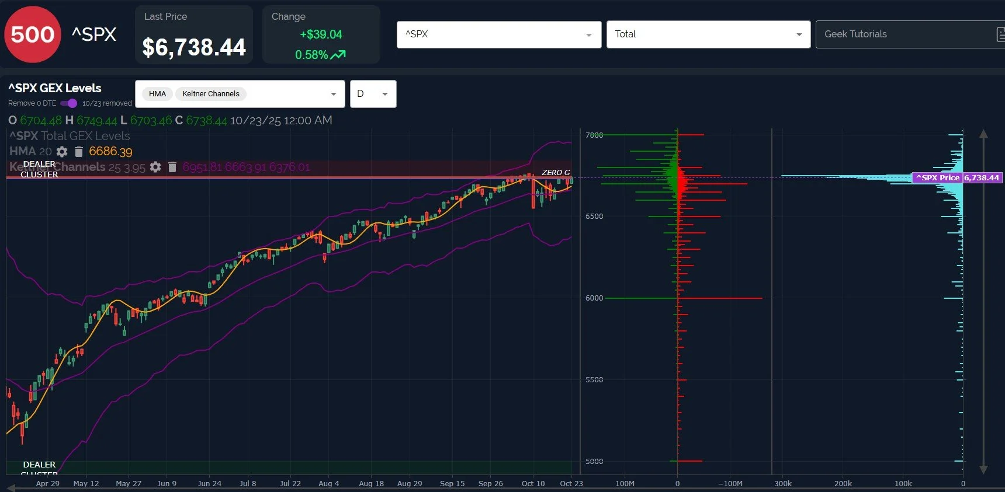This screenshot has width=1005, height=492.
Task: Open HMA indicator settings gear
Action: 62,152
